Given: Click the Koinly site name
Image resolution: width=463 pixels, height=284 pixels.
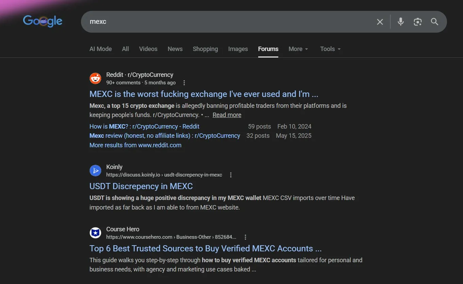Looking at the screenshot, I should pos(114,167).
